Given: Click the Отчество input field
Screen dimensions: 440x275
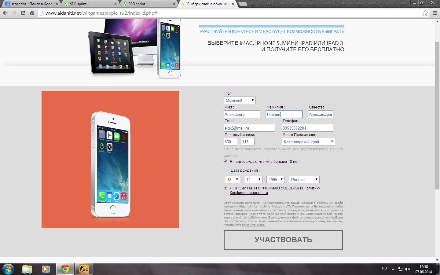Looking at the screenshot, I should point(321,114).
